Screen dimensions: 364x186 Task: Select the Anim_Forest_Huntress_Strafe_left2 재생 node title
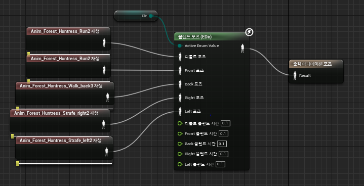(61, 141)
